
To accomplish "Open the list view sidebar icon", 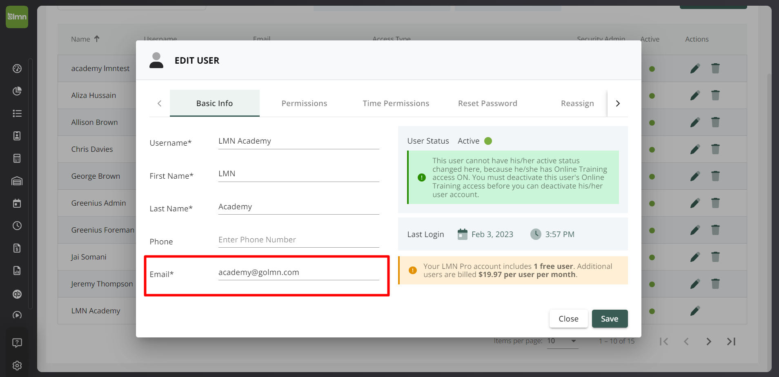I will tap(17, 113).
